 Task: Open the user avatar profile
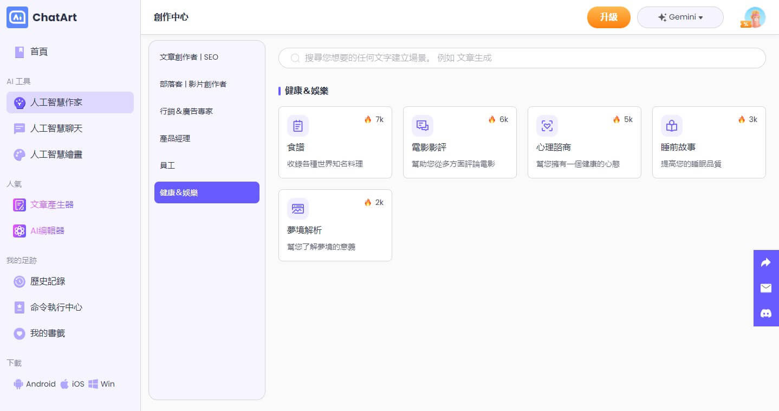(x=755, y=17)
